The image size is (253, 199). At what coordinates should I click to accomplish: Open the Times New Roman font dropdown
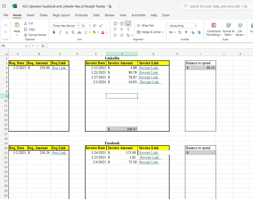[x=78, y=25]
